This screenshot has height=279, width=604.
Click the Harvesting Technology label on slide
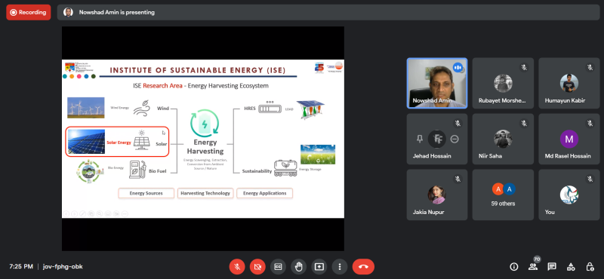coord(205,193)
